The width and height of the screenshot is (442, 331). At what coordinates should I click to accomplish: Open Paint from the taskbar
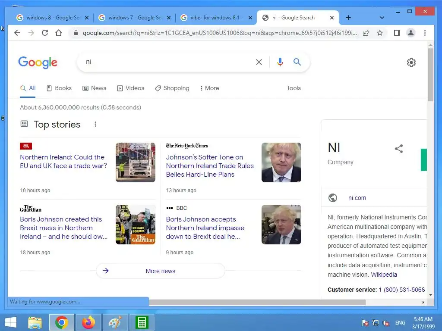(x=115, y=322)
